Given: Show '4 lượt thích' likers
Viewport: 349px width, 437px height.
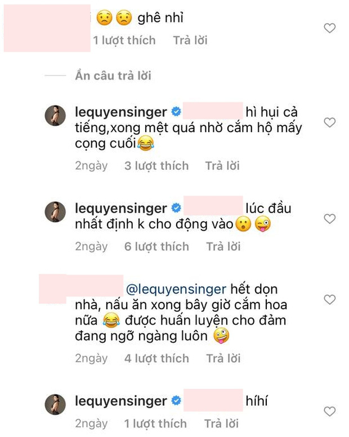Looking at the screenshot, I should pyautogui.click(x=156, y=358).
